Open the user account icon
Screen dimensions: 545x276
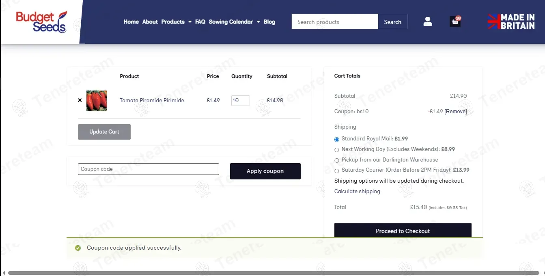tap(427, 22)
